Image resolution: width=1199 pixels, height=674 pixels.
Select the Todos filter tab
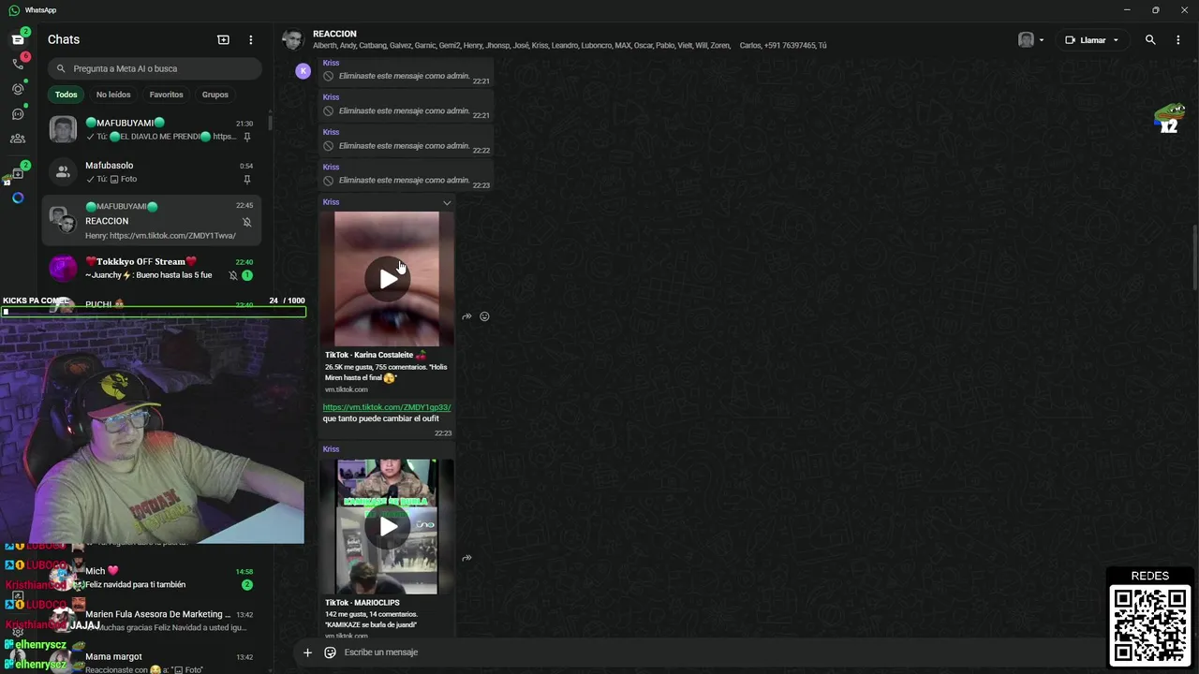click(66, 95)
